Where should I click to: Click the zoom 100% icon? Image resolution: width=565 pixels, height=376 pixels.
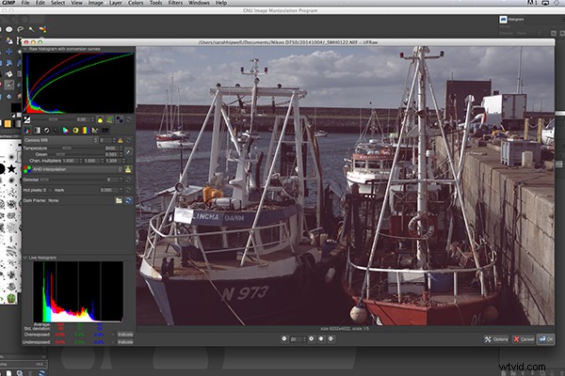[x=331, y=339]
